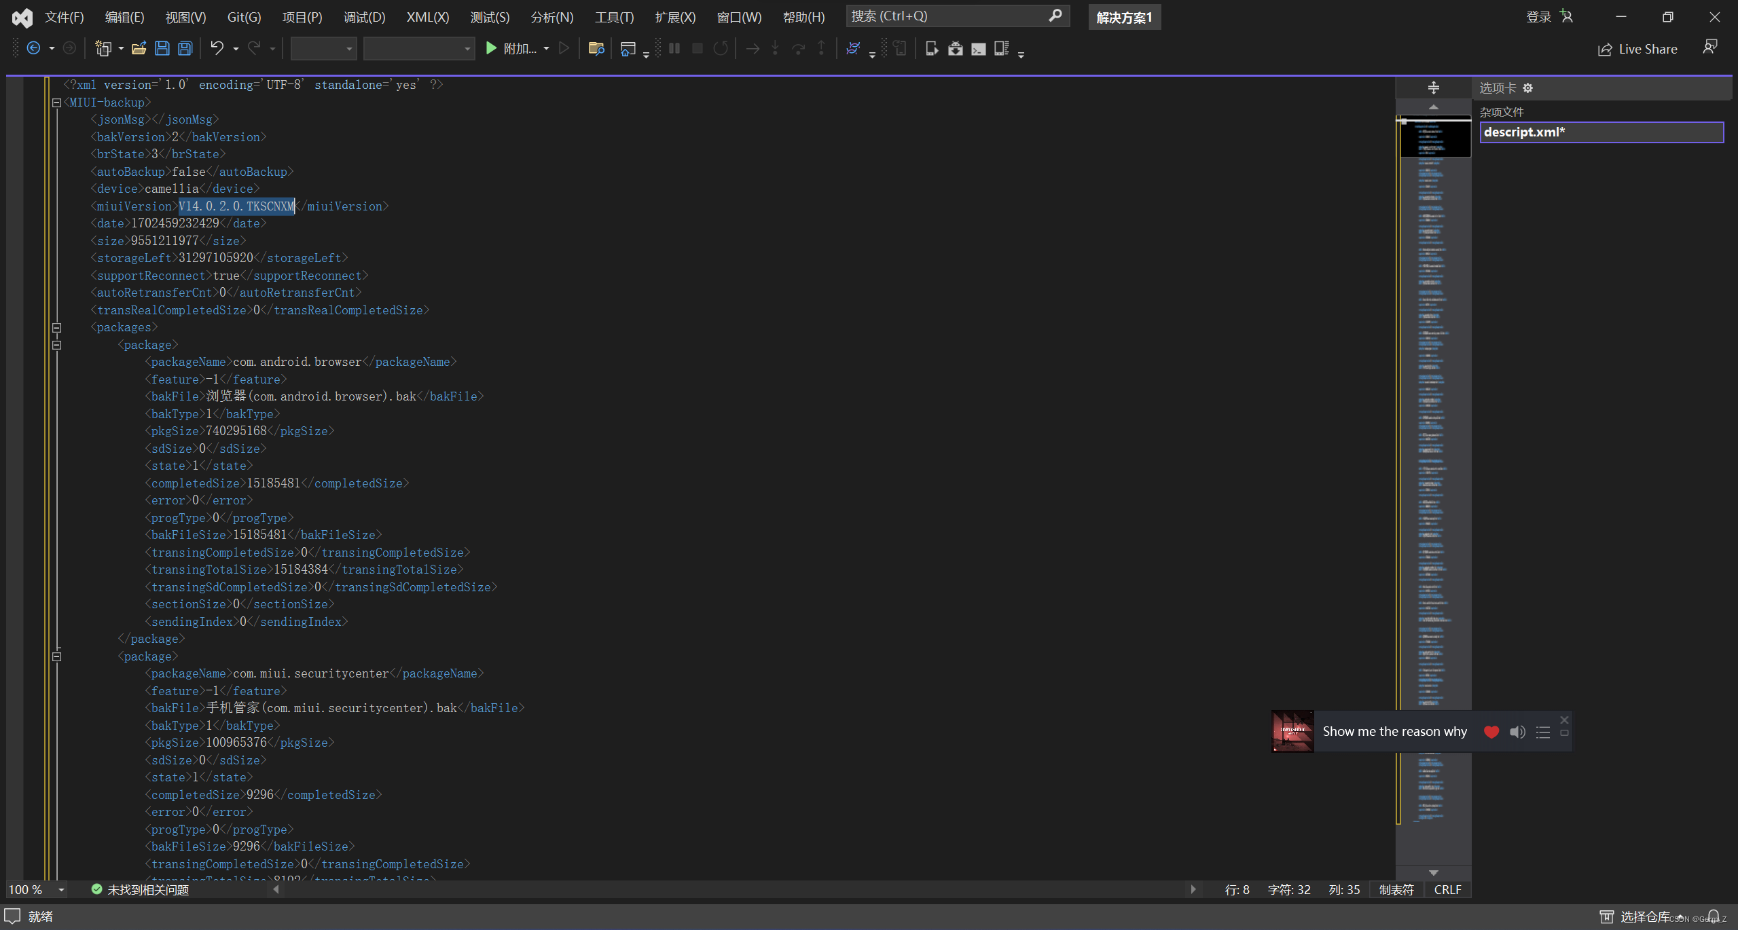Click the 登录 sign-in button
The image size is (1738, 930).
1538,17
